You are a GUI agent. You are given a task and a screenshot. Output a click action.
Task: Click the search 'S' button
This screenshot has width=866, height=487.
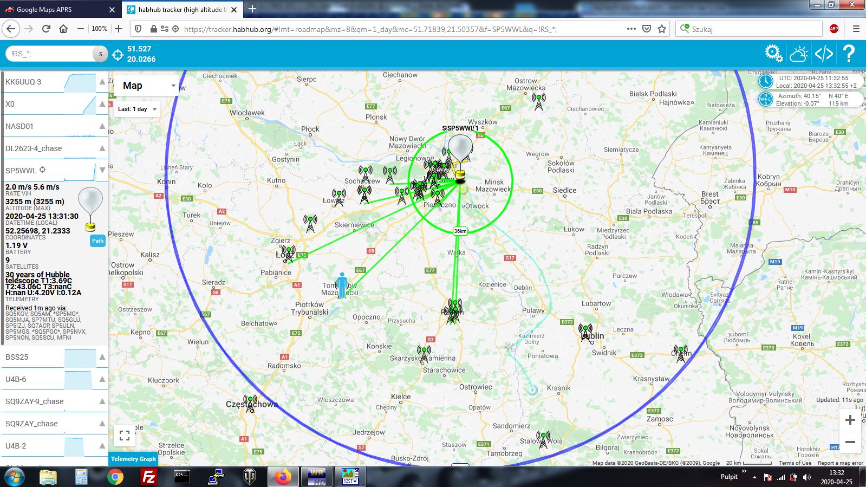pyautogui.click(x=100, y=54)
